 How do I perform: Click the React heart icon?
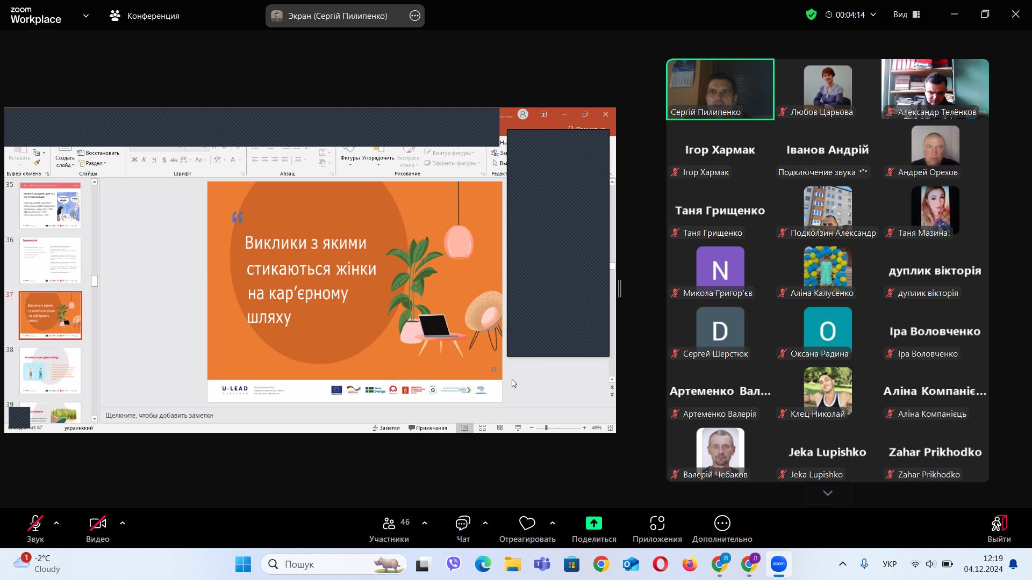527,524
